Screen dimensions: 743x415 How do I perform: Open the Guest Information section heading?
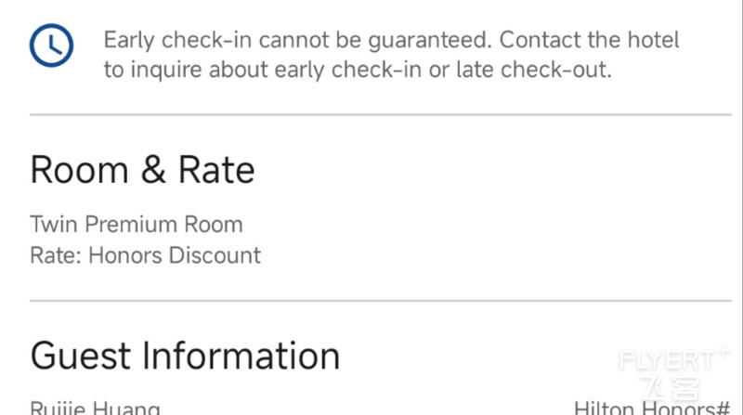coord(185,356)
